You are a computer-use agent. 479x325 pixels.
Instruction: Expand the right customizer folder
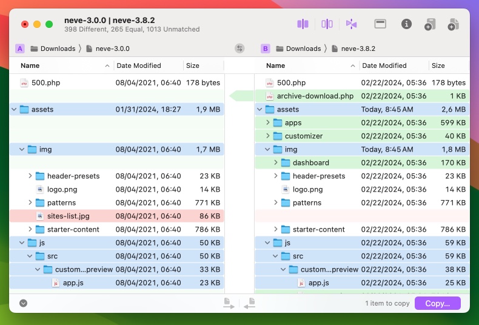pyautogui.click(x=268, y=136)
